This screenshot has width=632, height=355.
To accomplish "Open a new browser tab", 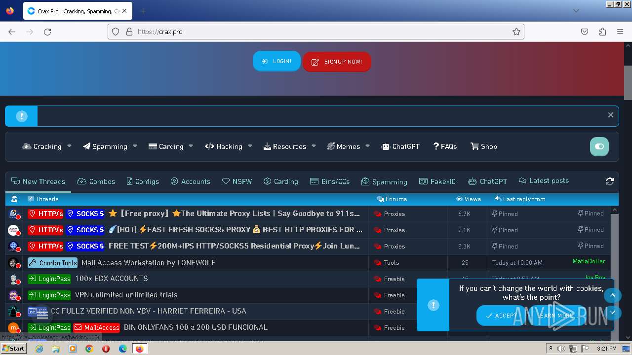I will 143,11.
